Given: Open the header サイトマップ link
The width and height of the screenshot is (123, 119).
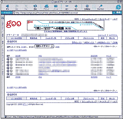Looking at the screenshot, I should 105,19.
